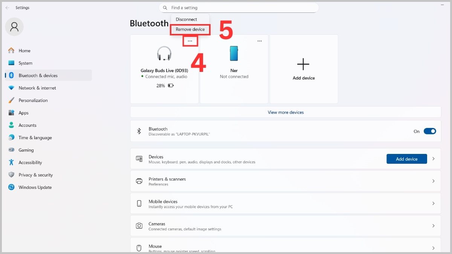
Task: Turn off the Bluetooth toggle
Action: [430, 131]
